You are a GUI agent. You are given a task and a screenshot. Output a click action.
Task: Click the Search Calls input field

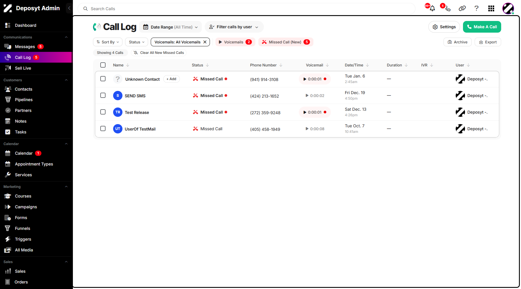tap(246, 9)
